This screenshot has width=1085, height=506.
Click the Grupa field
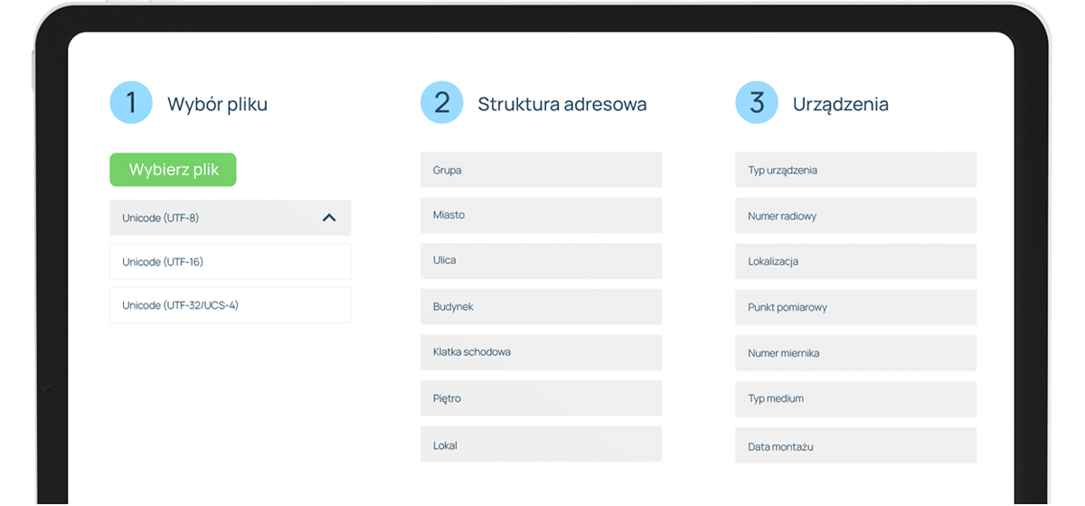541,170
